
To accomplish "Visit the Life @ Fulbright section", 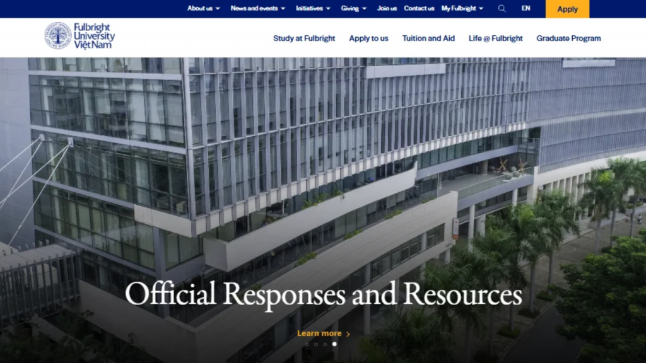I will (496, 38).
